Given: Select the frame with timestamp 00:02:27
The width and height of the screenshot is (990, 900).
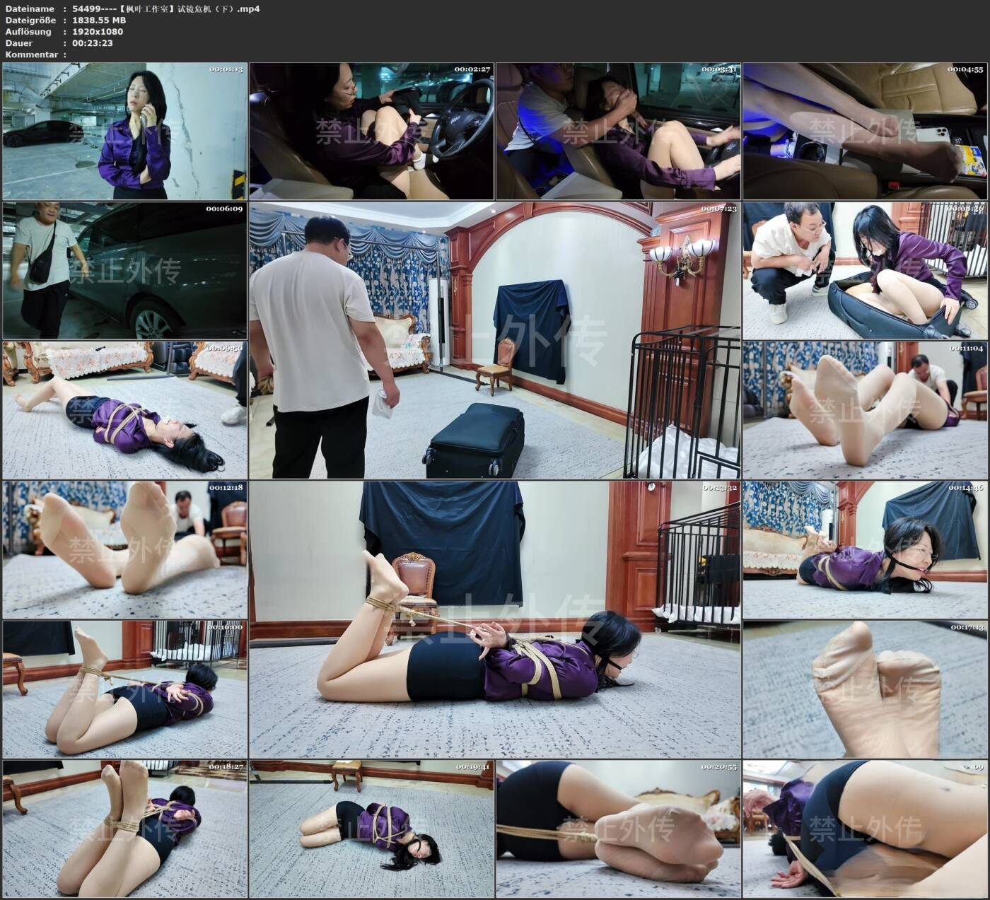Looking at the screenshot, I should click(371, 131).
